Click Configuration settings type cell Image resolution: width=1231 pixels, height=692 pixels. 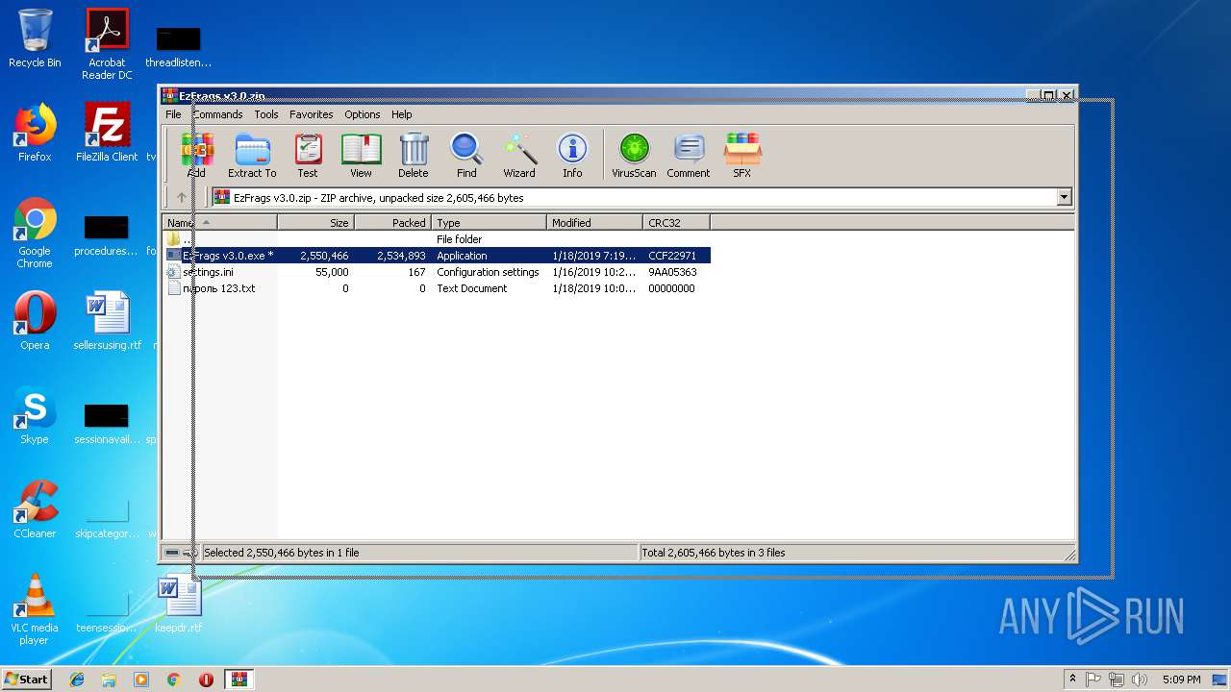pyautogui.click(x=488, y=272)
